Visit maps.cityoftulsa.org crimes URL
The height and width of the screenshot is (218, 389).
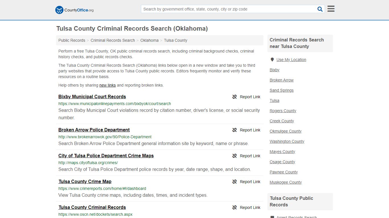tap(88, 163)
